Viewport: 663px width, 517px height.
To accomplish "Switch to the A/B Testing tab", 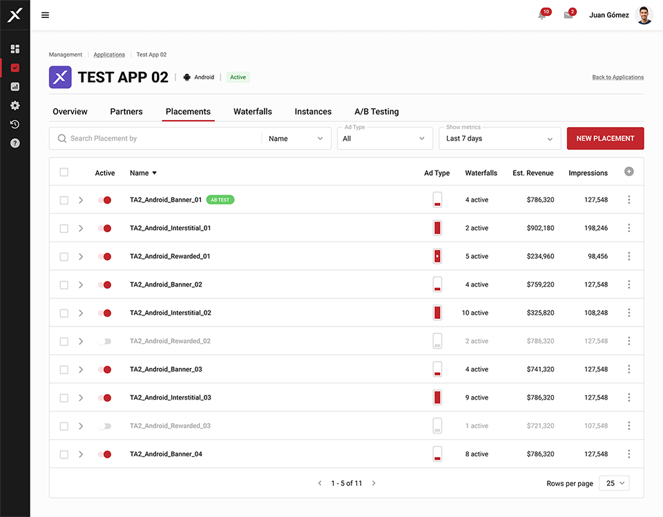I will (x=377, y=112).
